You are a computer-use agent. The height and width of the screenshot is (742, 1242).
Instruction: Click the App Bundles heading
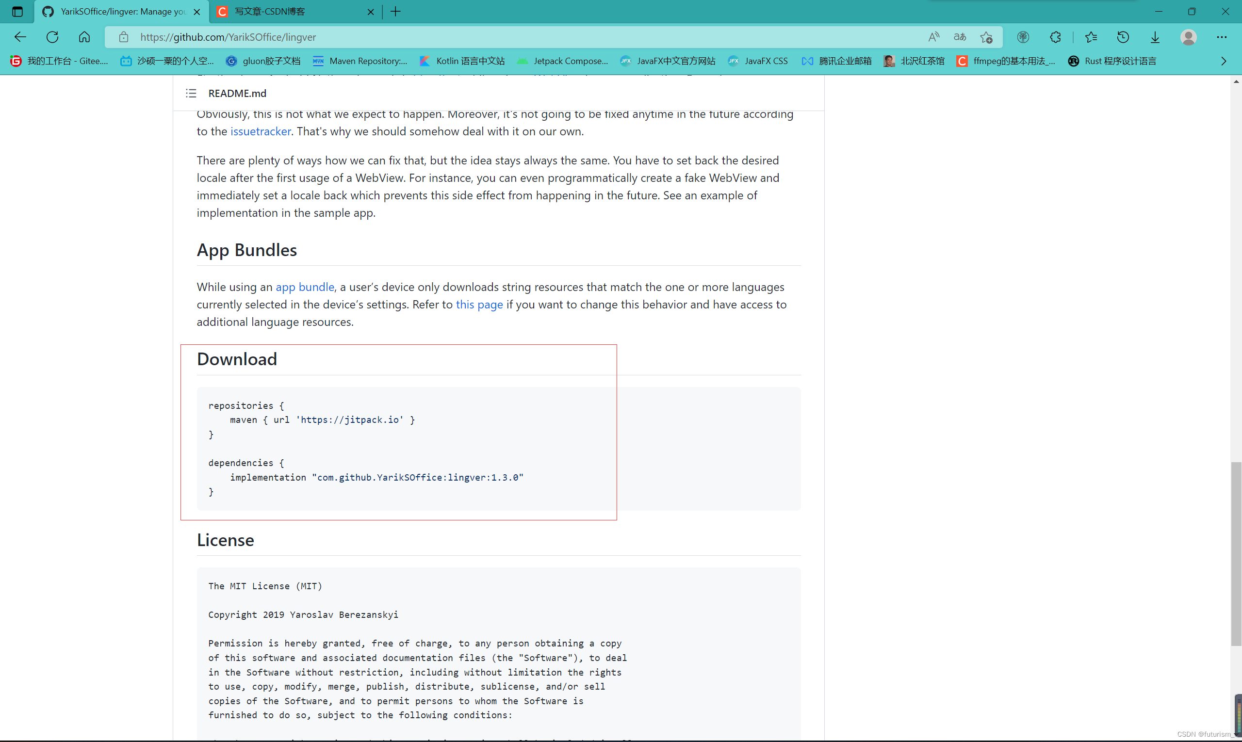(x=246, y=250)
